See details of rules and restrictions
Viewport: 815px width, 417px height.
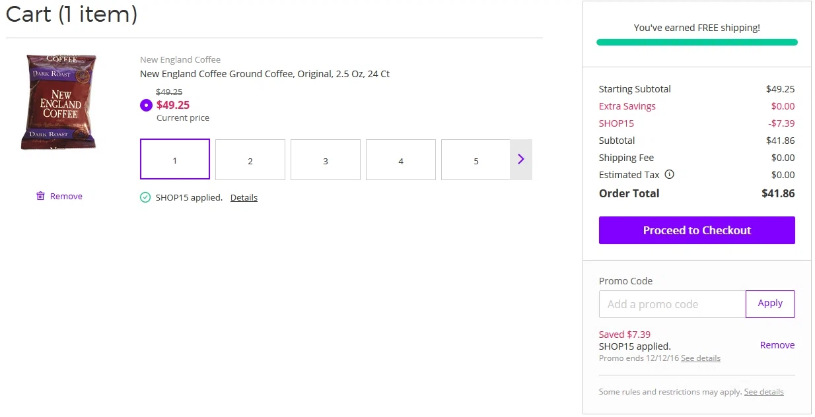point(764,392)
